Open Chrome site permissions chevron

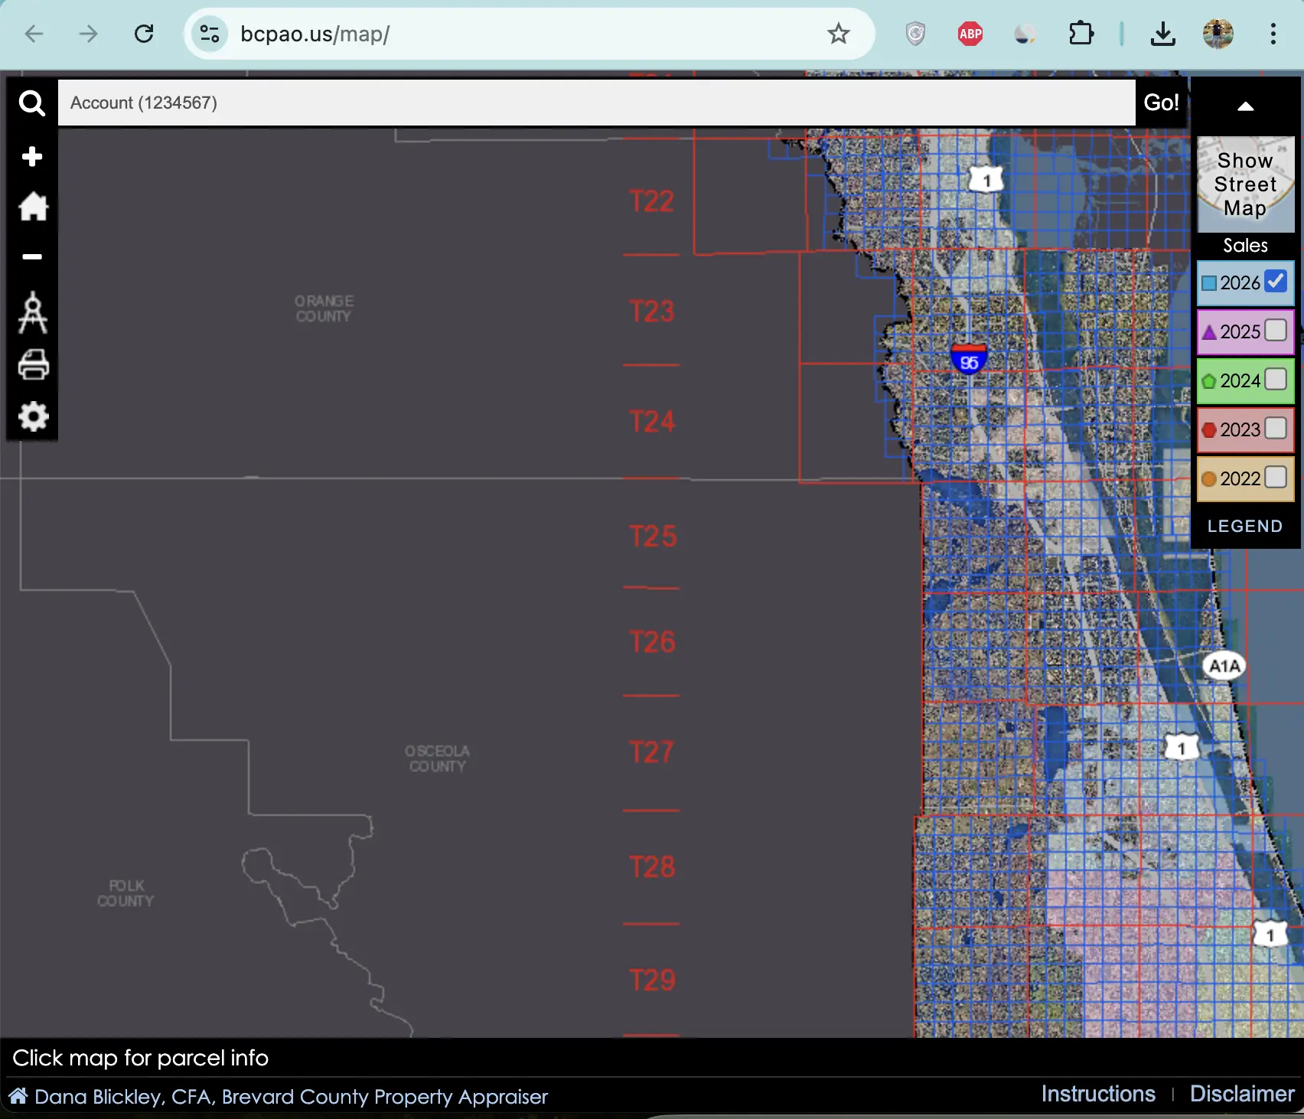click(208, 34)
